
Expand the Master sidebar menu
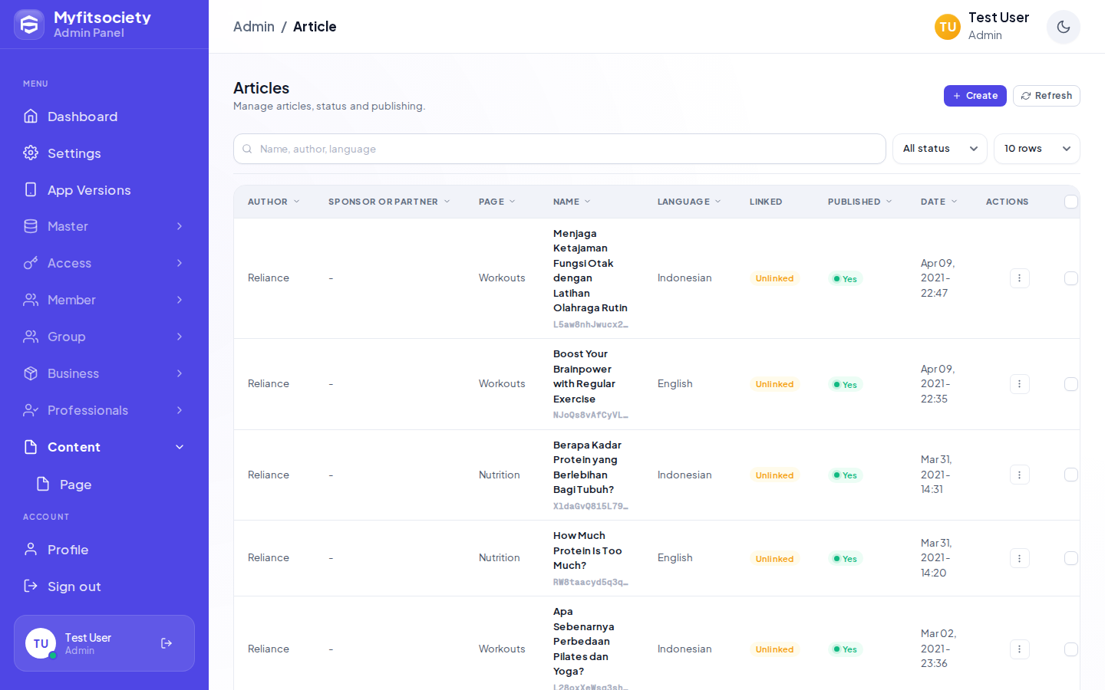tap(104, 226)
